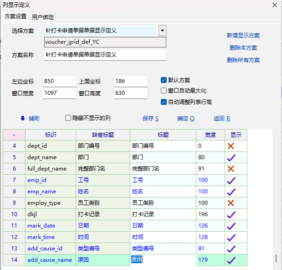This screenshot has width=282, height=270.
Task: Click the 保存 S button
Action: point(150,118)
